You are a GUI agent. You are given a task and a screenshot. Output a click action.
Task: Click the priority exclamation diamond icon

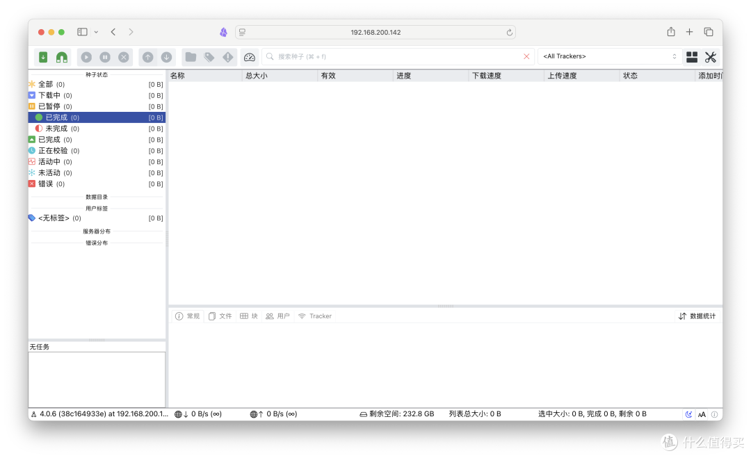click(228, 57)
